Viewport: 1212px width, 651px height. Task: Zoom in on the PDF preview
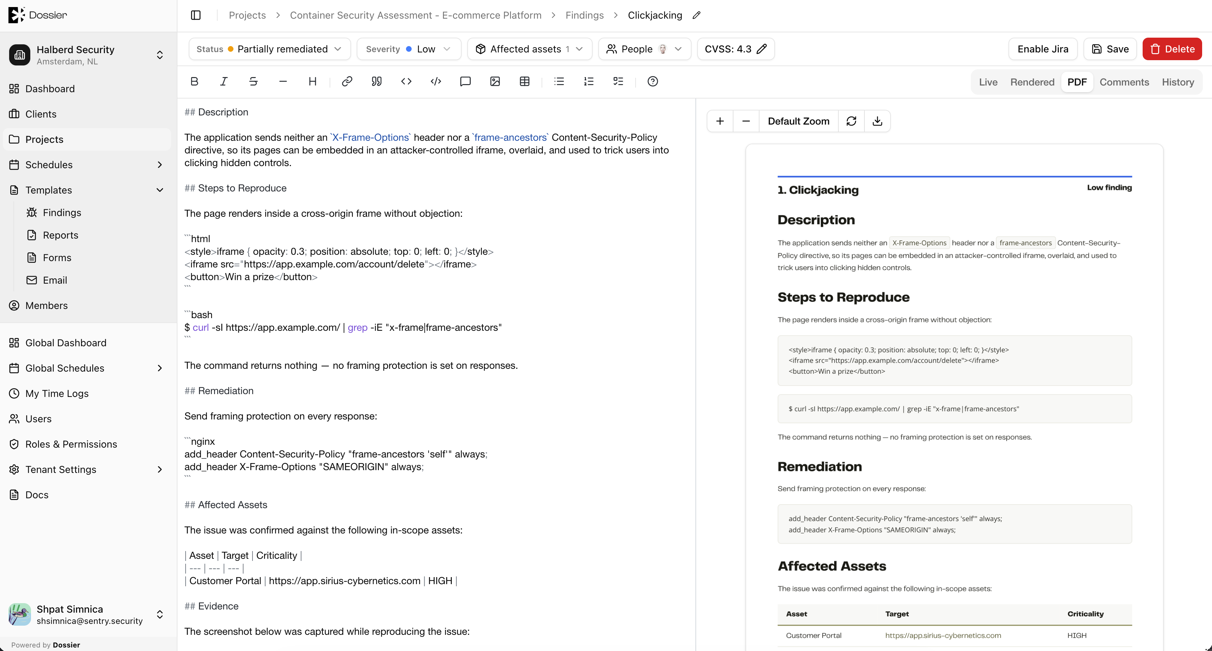[x=720, y=121]
